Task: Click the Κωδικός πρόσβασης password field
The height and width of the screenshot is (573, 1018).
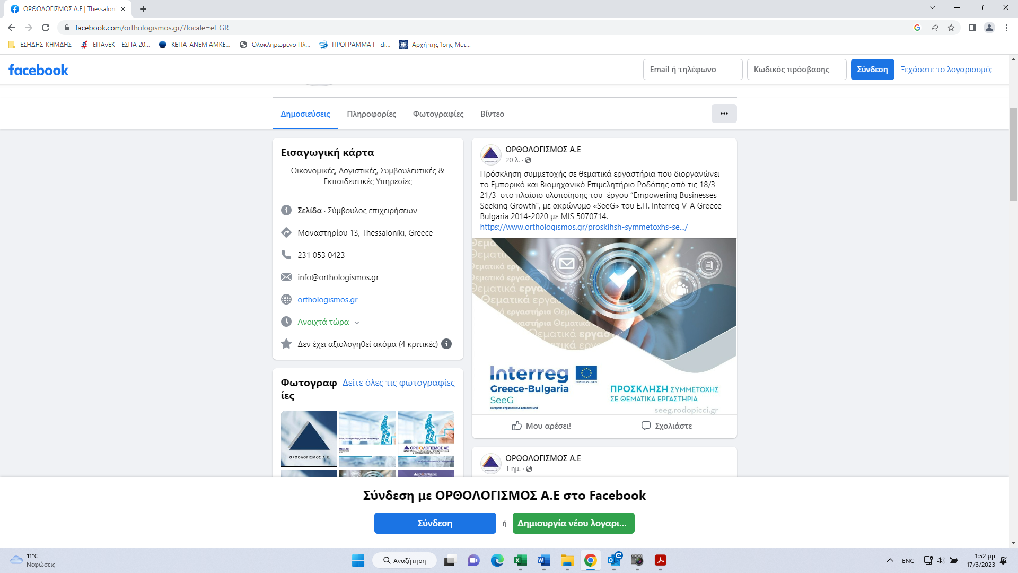Action: (x=796, y=70)
